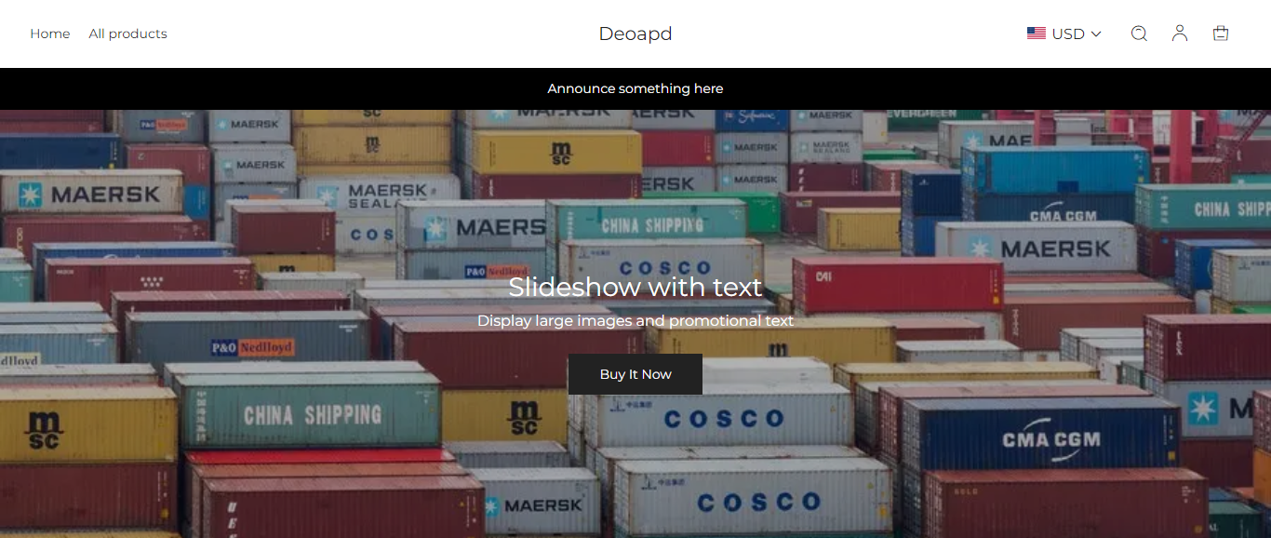Click the account profile icon
This screenshot has width=1271, height=538.
click(x=1180, y=34)
